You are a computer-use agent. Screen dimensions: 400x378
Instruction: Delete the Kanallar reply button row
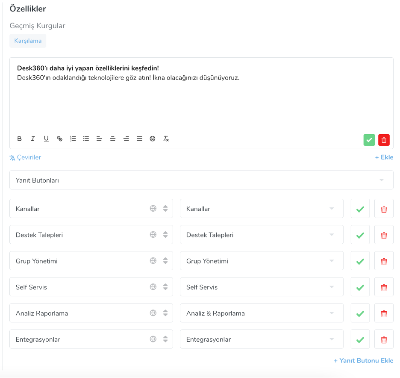(384, 209)
